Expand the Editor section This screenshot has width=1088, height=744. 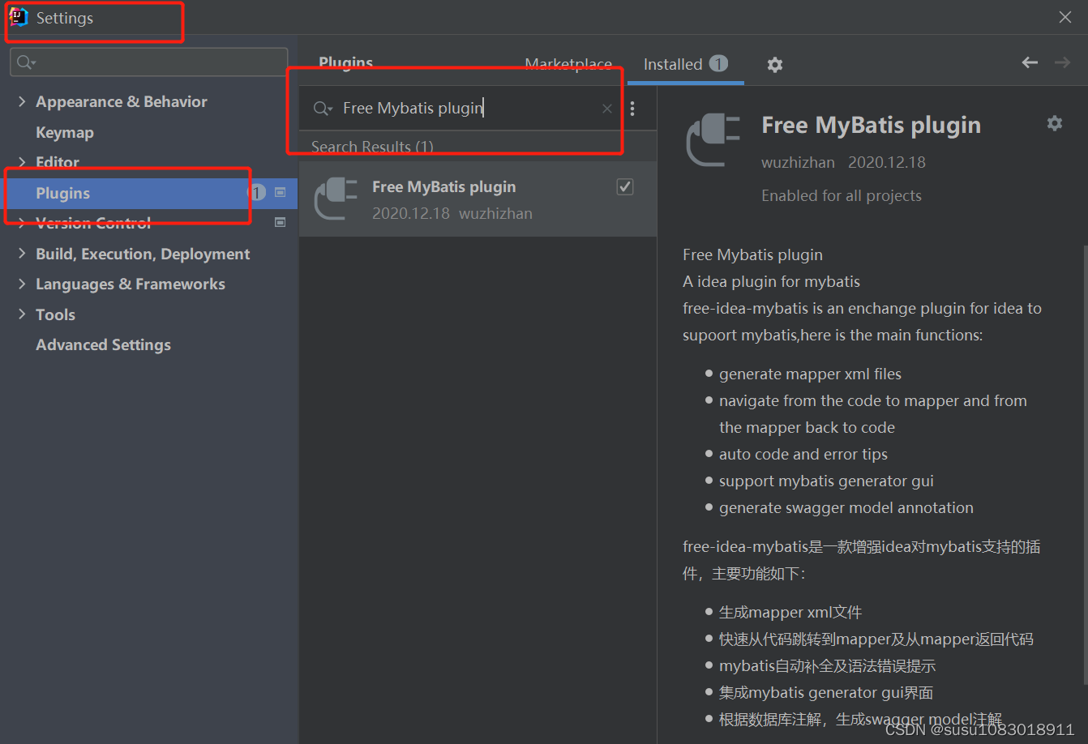click(22, 162)
